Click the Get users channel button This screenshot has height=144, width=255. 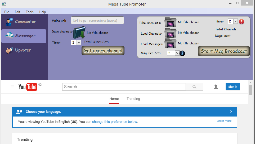[103, 51]
